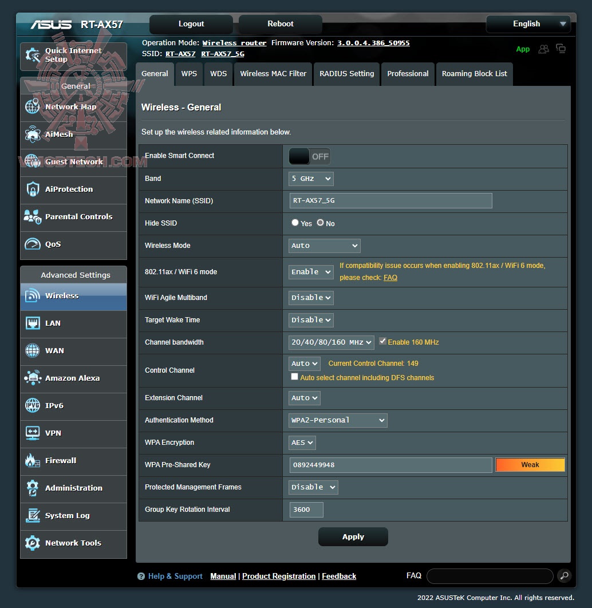Click the Reboot button

(x=281, y=24)
